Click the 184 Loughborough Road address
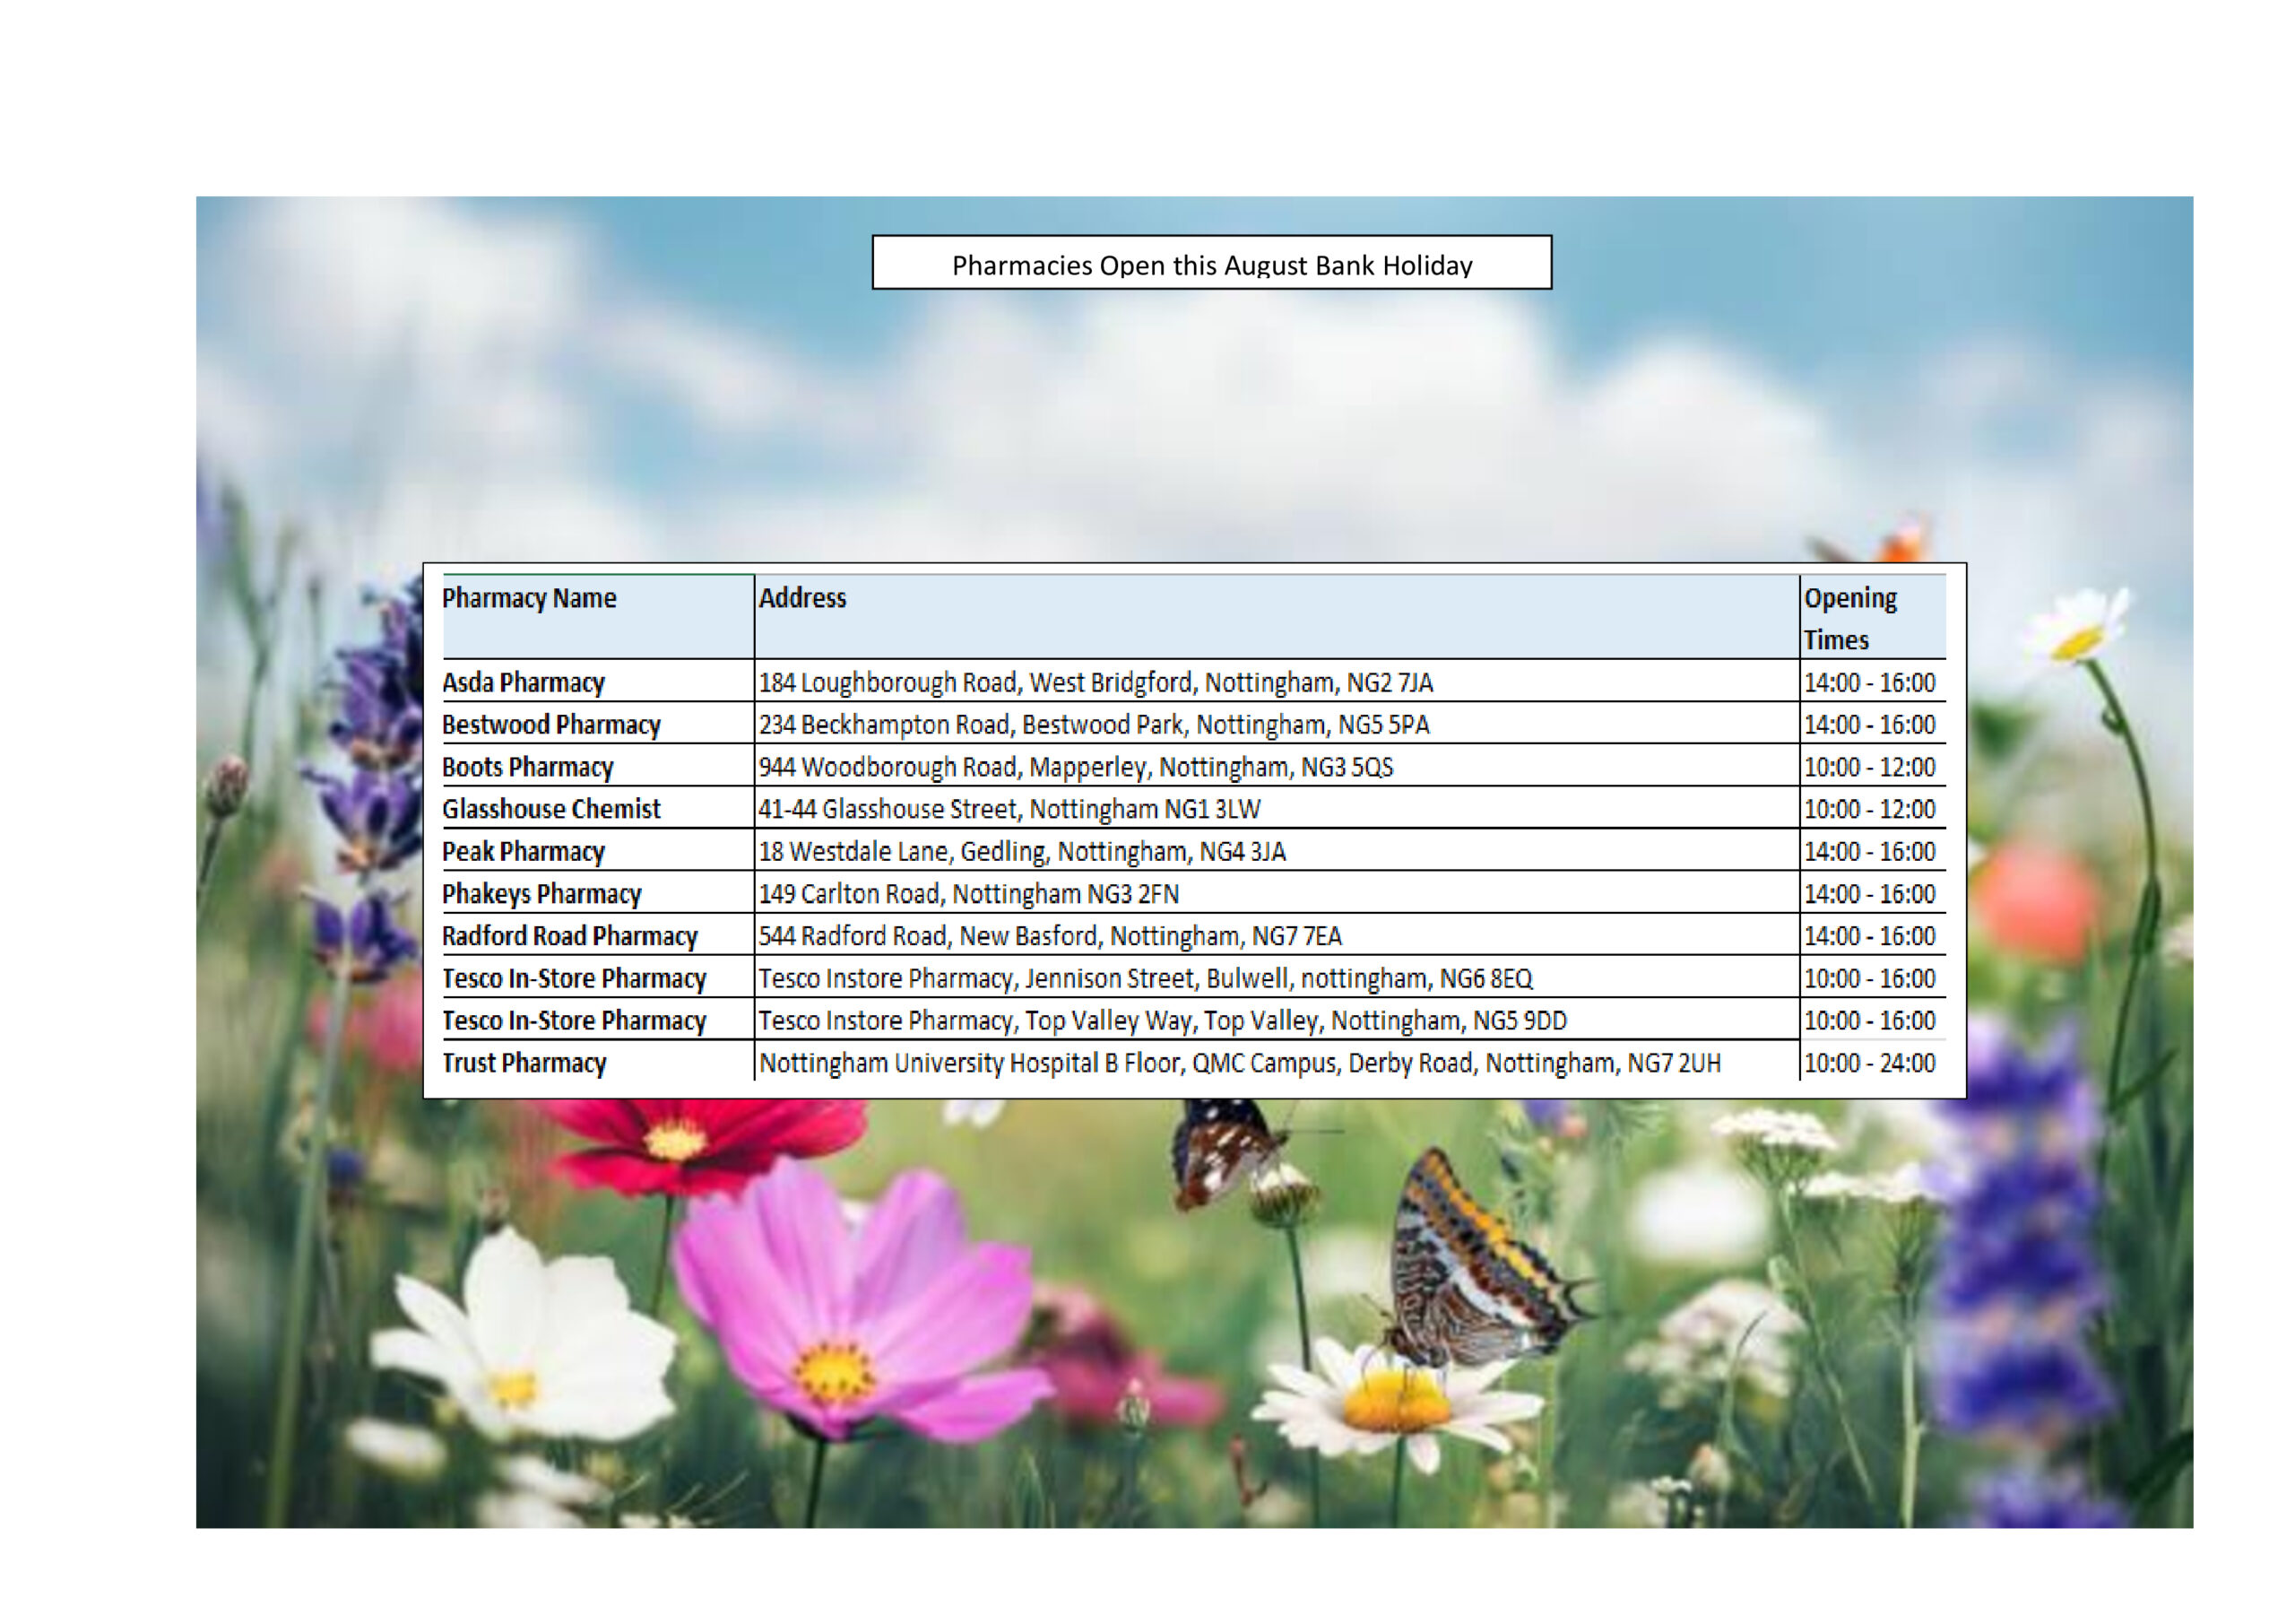 pos(1095,682)
